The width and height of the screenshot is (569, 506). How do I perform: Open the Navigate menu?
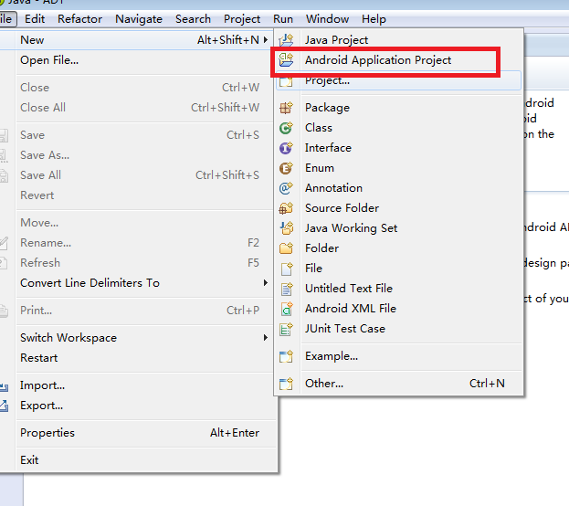[139, 19]
